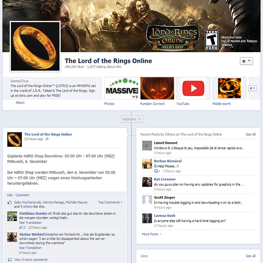Click See All for Recent Posts by Others
The width and height of the screenshot is (263, 263).
click(251, 135)
